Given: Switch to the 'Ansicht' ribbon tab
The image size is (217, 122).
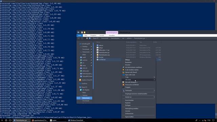Looking at the screenshot, I should [x=102, y=36].
